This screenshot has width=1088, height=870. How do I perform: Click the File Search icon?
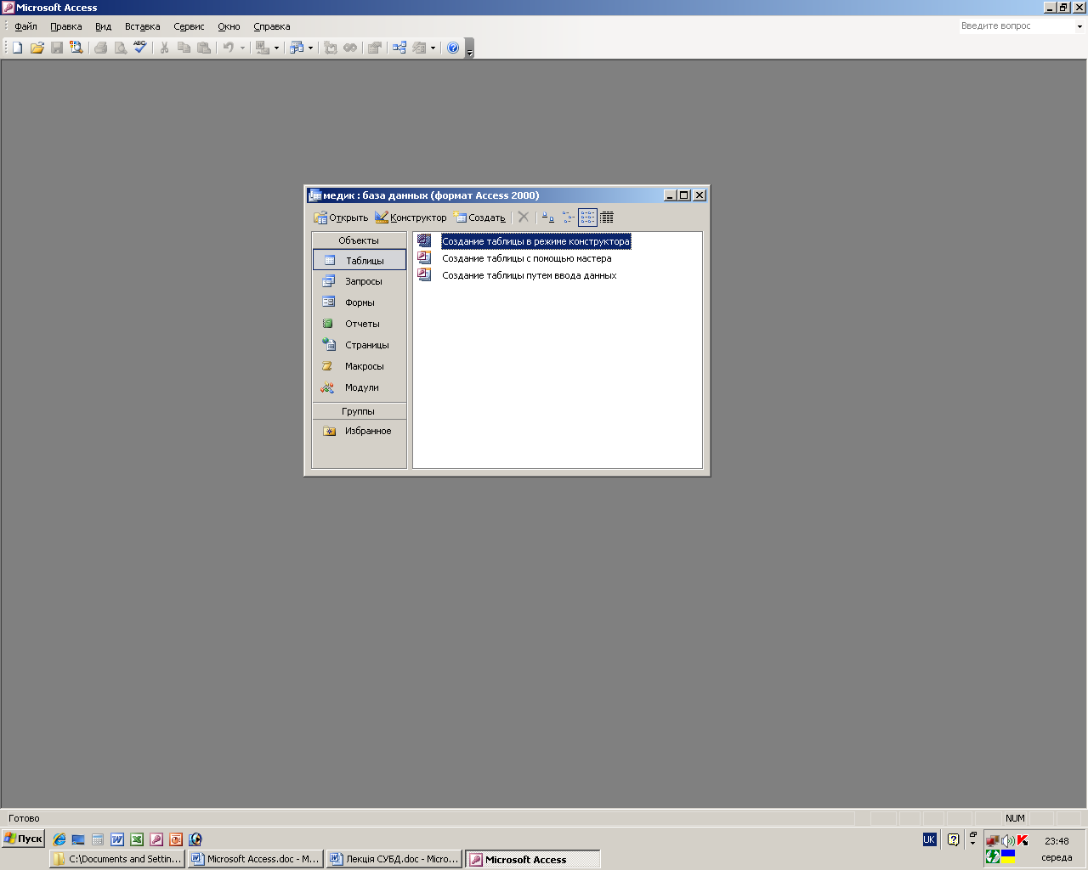point(76,48)
